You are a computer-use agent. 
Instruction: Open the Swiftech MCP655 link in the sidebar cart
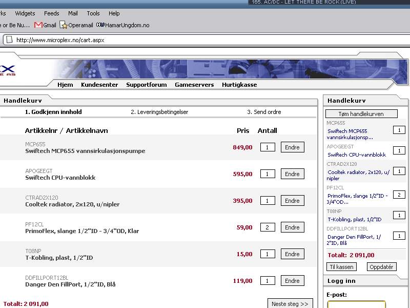350,134
